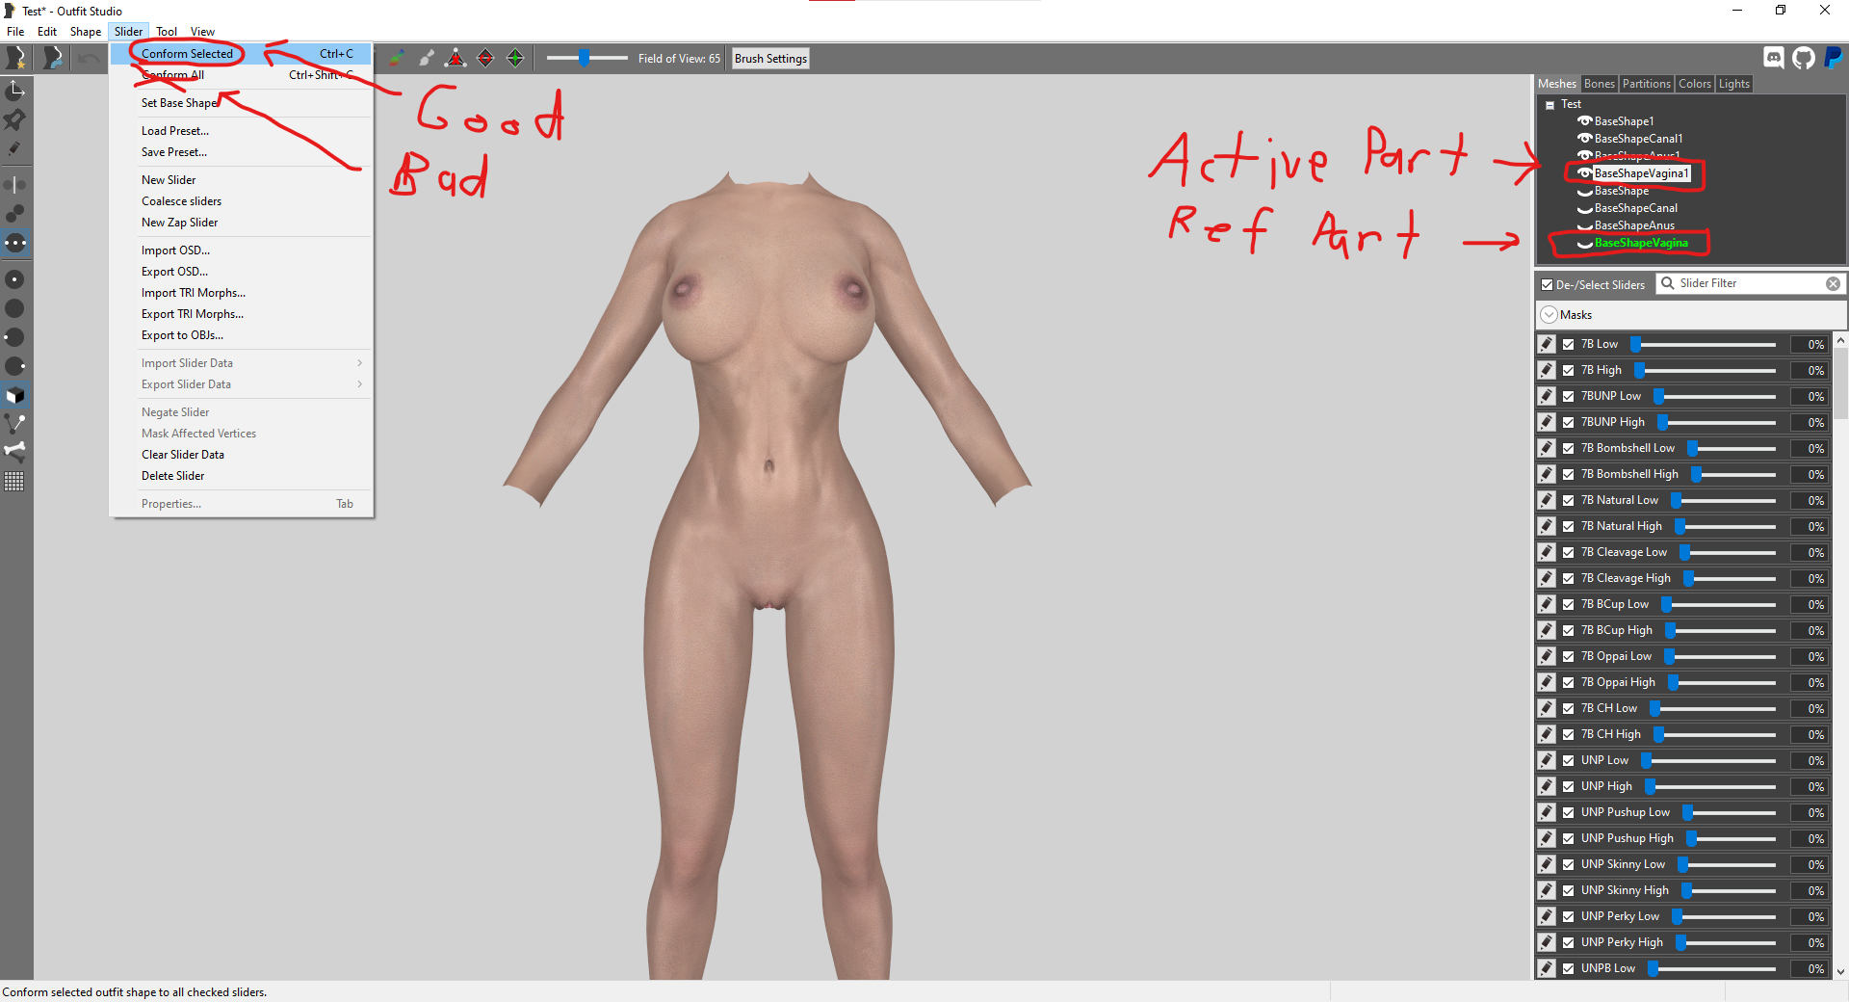This screenshot has width=1849, height=1002.
Task: Open the Edit menu
Action: (x=47, y=32)
